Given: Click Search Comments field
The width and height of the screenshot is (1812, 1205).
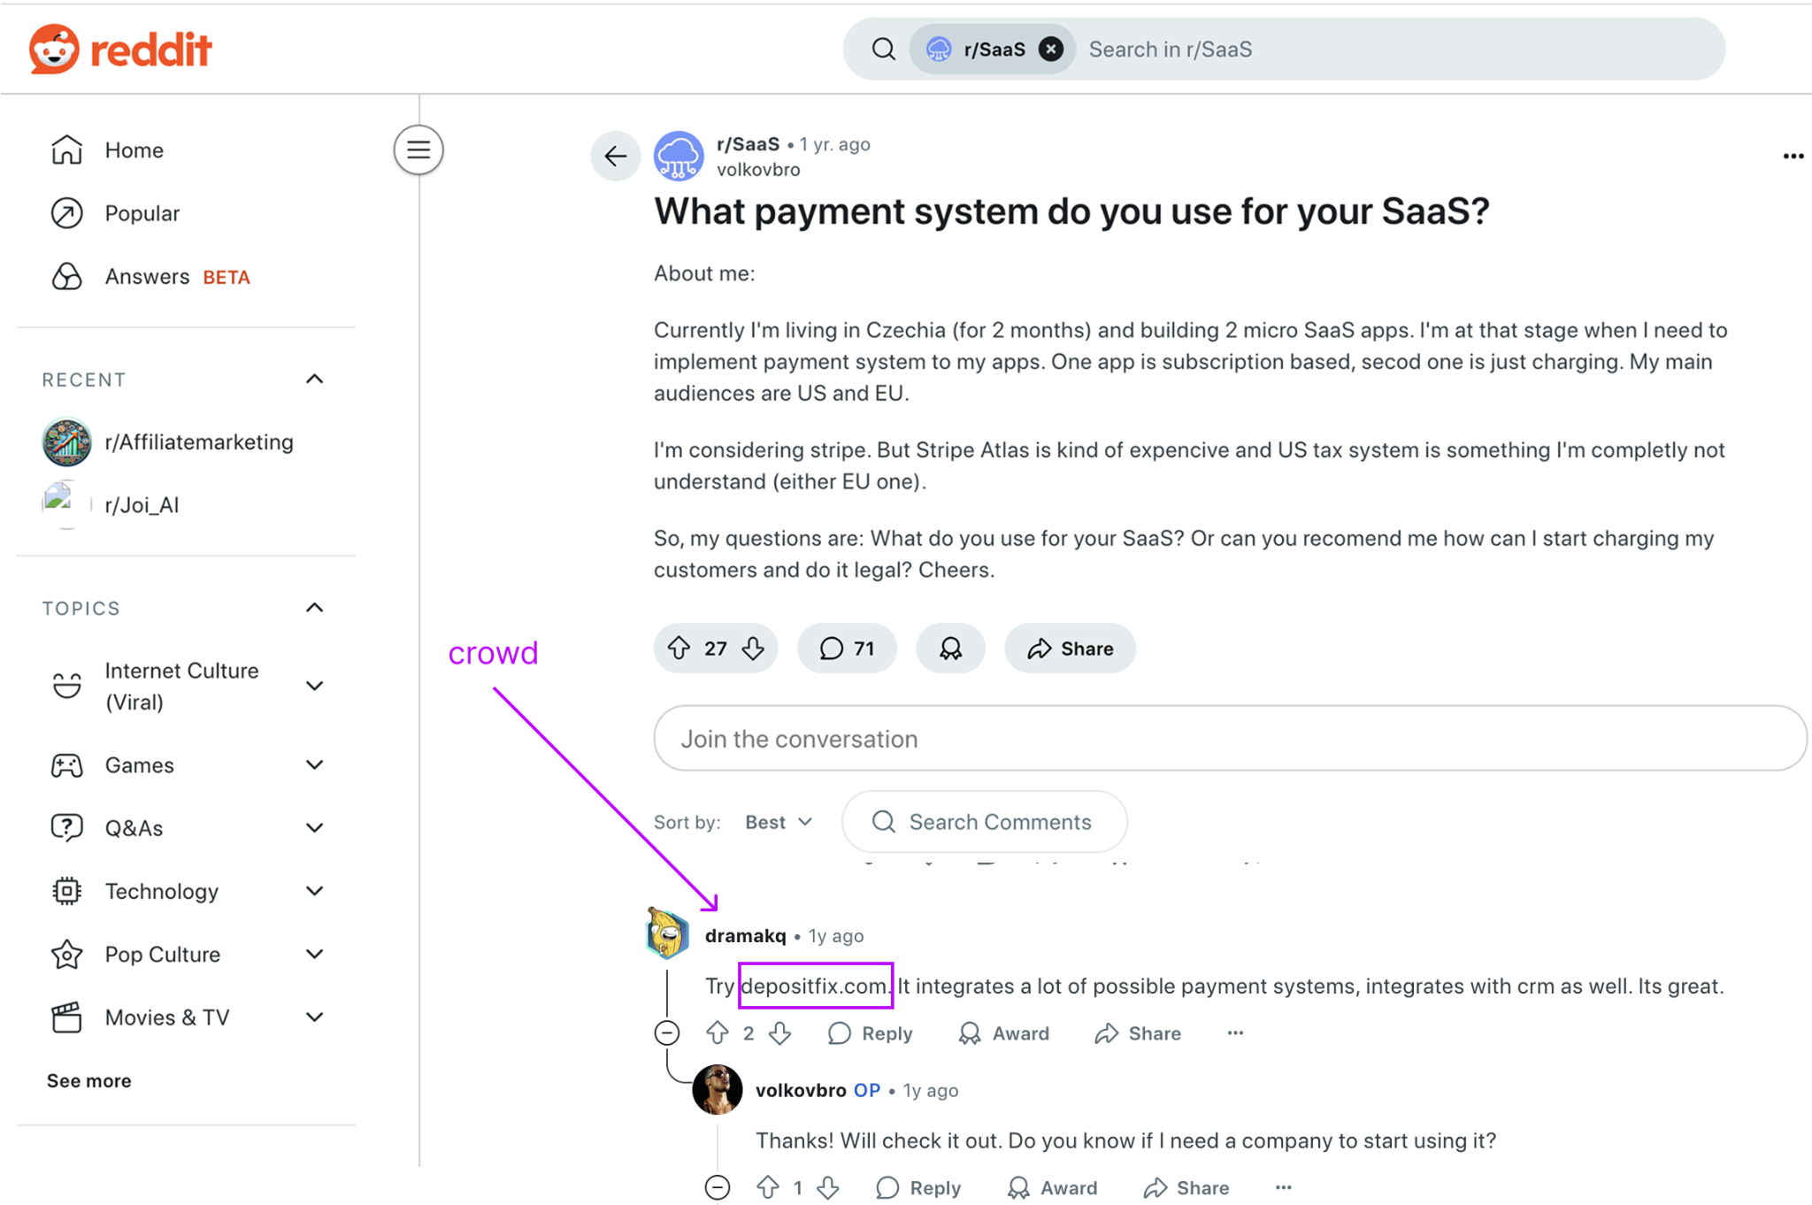Looking at the screenshot, I should (985, 823).
